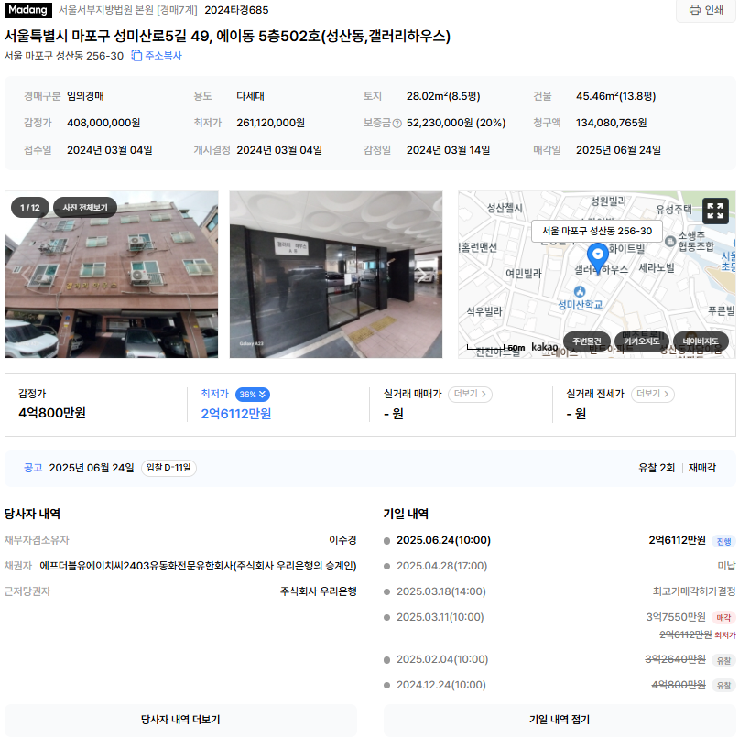Screen dimensions: 739x737
Task: Click the map address label 서울 마포구 성산동 256-30
Action: [597, 231]
